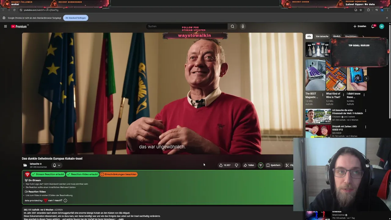Screen dimensions: 391x220
Task: Open the Chrome profile avatar
Action: 382,10
